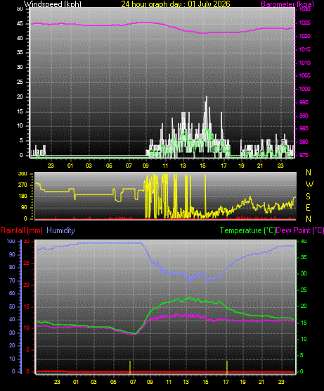This screenshot has width=324, height=391.
Task: Click compass letter W beside direction graph
Action: point(309,185)
